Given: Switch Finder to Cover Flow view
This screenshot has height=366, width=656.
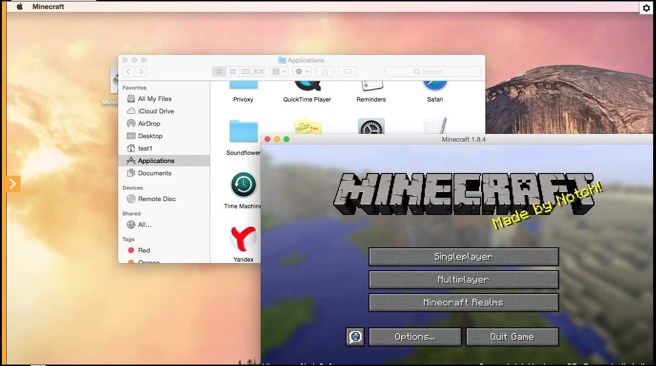Looking at the screenshot, I should click(x=259, y=71).
